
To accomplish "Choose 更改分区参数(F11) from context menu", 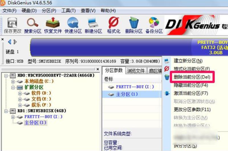I will (x=192, y=110).
